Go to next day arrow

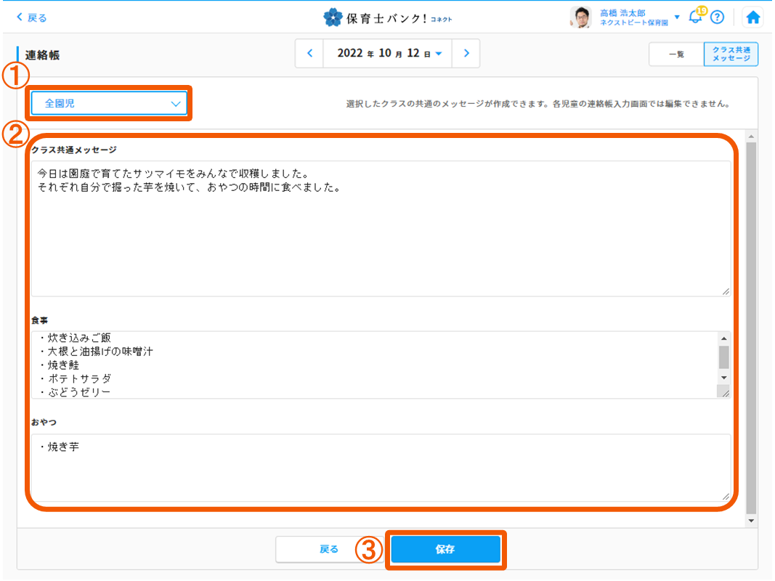[x=466, y=54]
